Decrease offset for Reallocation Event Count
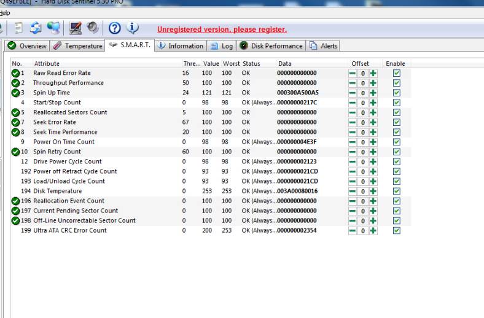484x318 pixels. tap(353, 201)
